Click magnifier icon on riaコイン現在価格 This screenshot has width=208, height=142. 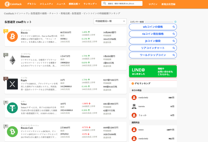click(174, 34)
